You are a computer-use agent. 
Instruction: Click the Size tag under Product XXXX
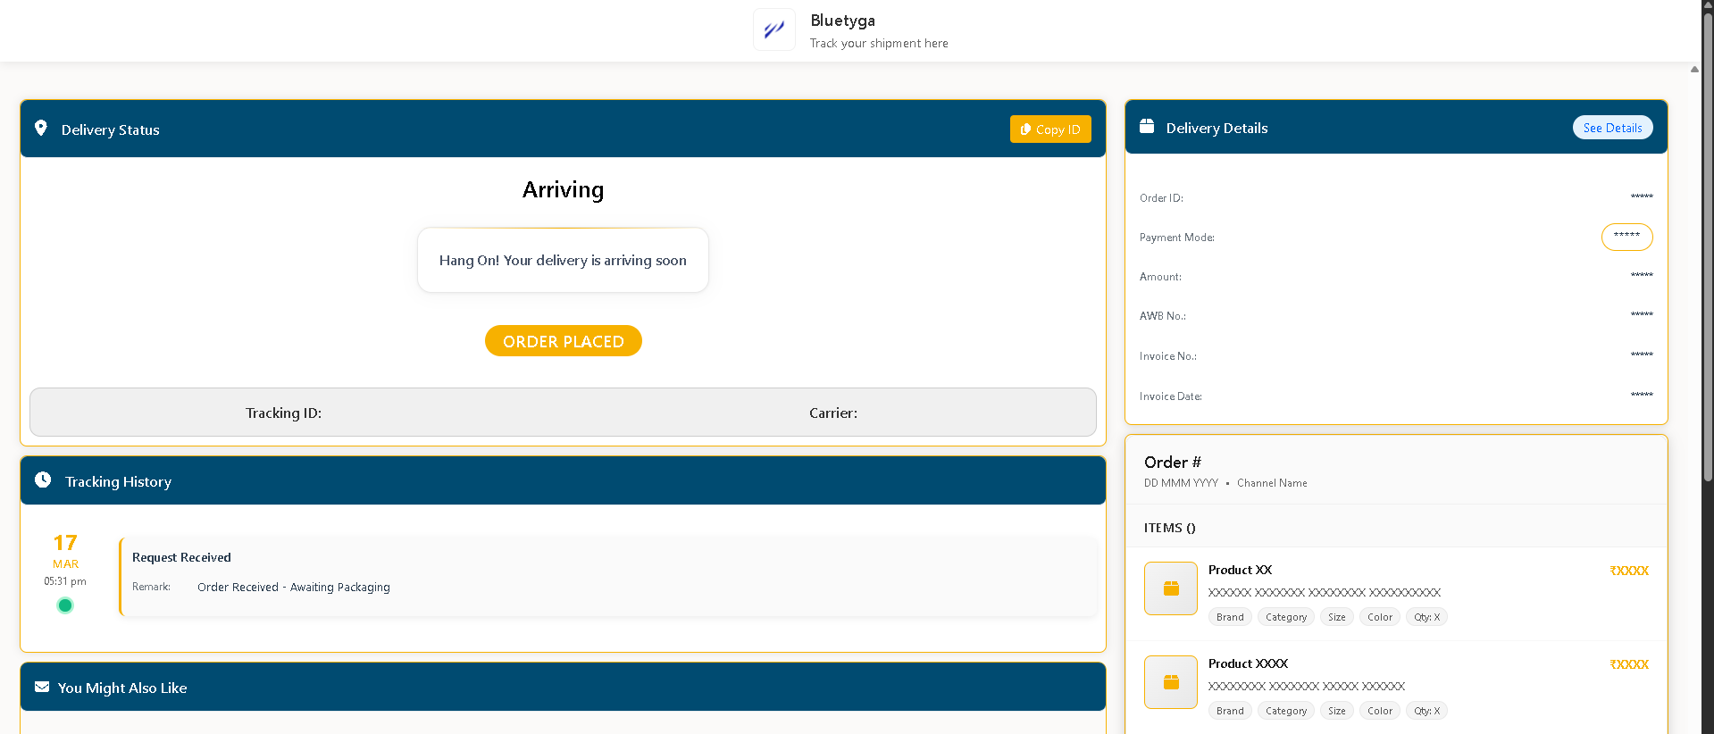1336,711
